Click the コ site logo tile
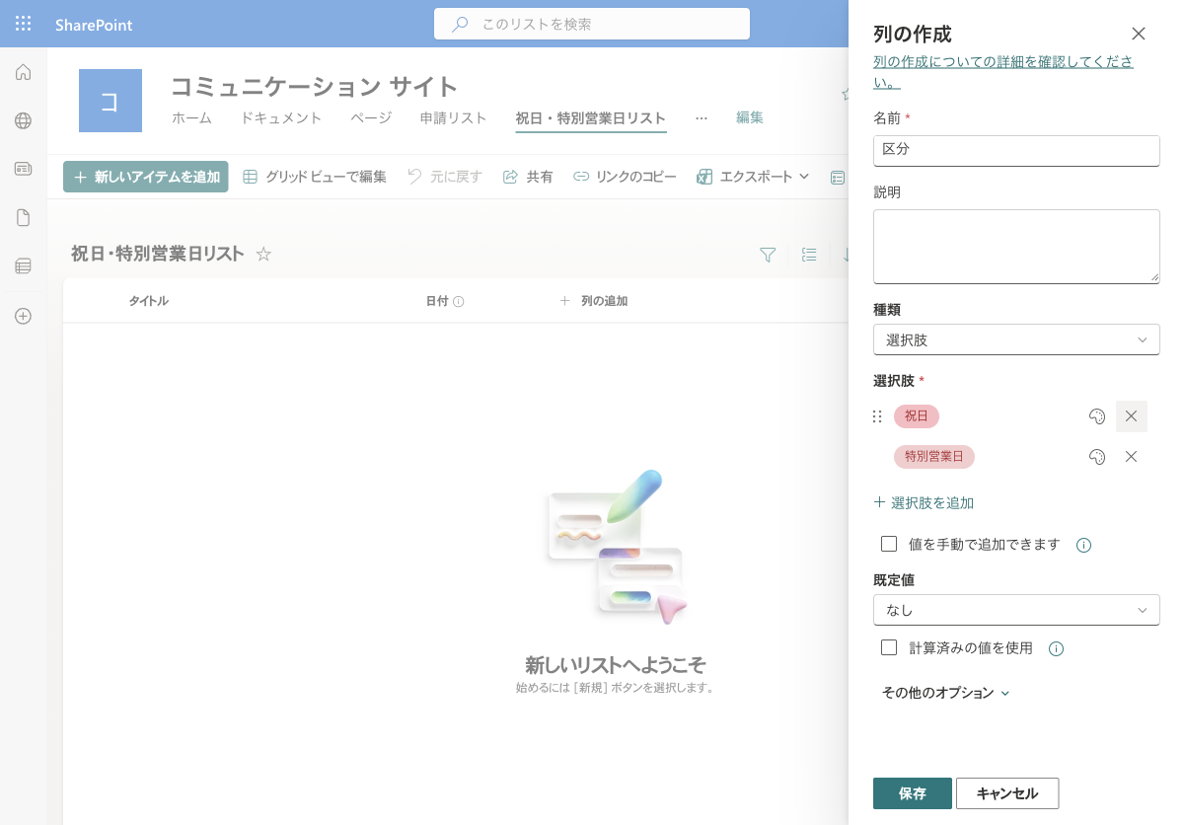Image resolution: width=1184 pixels, height=825 pixels. [x=111, y=101]
